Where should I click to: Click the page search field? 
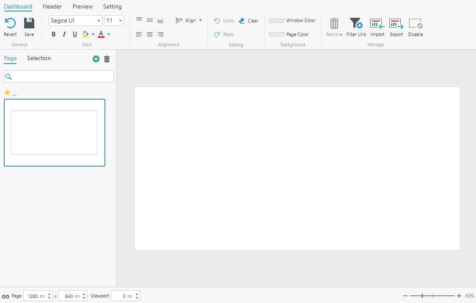tap(59, 77)
